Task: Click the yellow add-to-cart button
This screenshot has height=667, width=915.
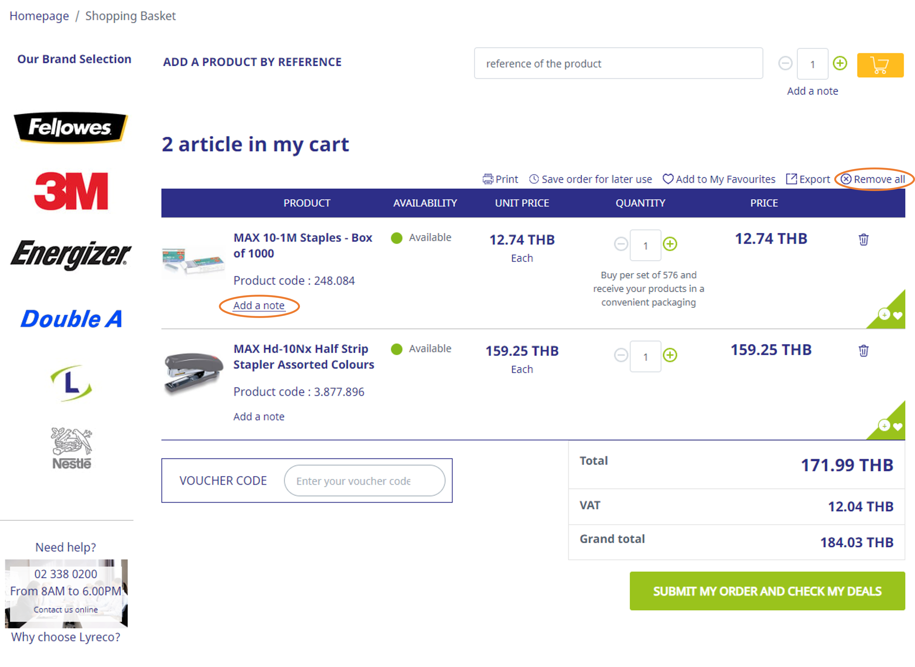Action: pos(880,65)
